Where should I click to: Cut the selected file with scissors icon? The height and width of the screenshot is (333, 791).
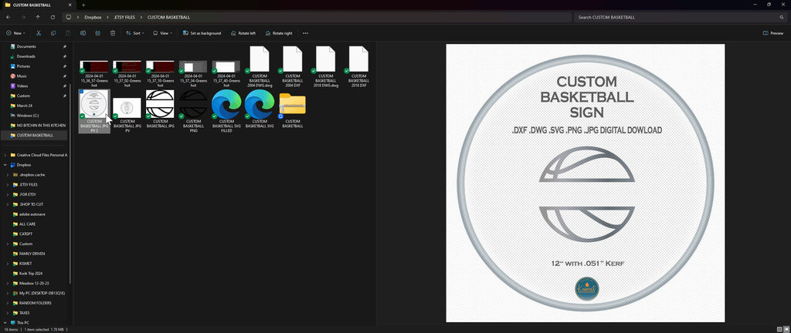(39, 33)
